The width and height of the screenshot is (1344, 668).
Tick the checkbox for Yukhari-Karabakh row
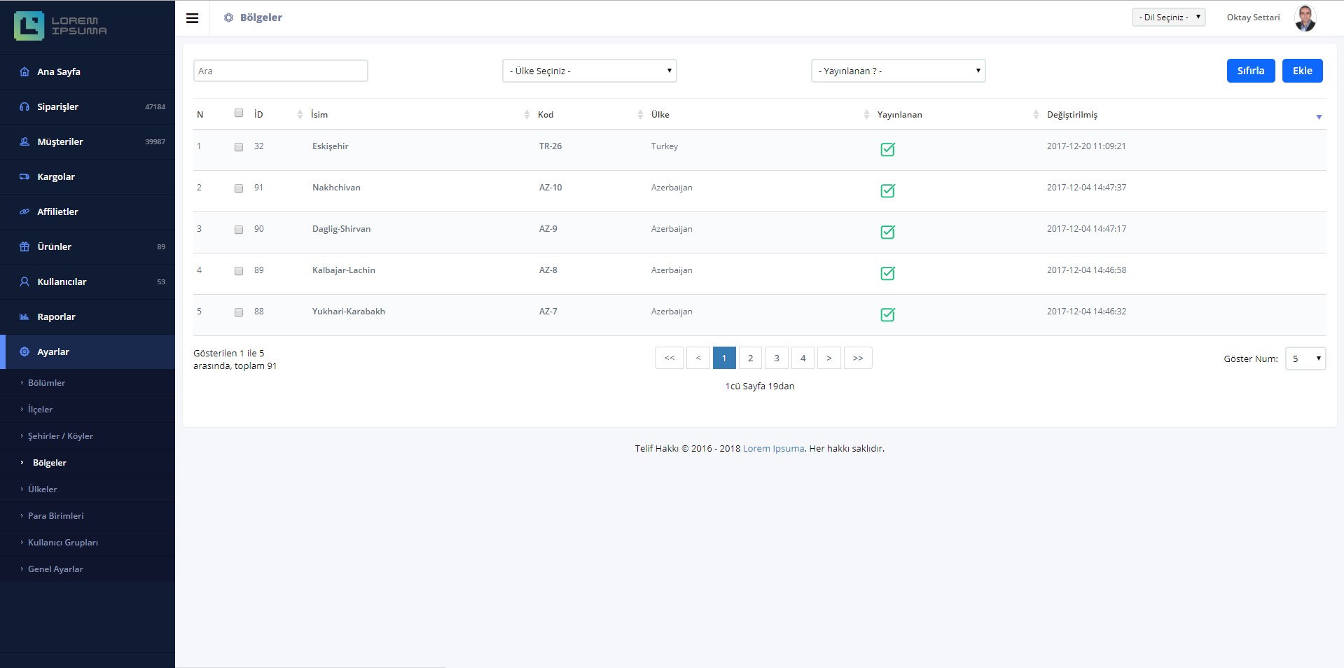[239, 312]
